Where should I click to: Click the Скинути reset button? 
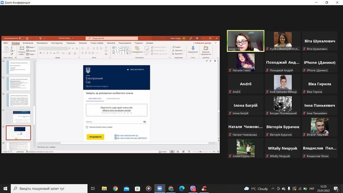(x=31, y=50)
